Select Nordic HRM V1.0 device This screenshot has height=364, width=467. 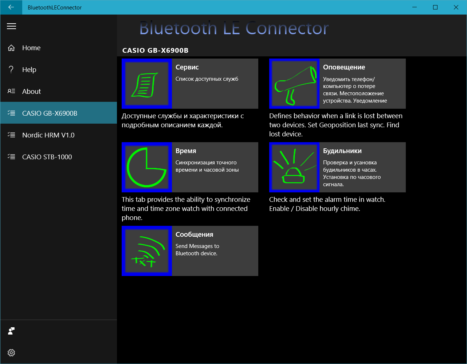coord(58,135)
